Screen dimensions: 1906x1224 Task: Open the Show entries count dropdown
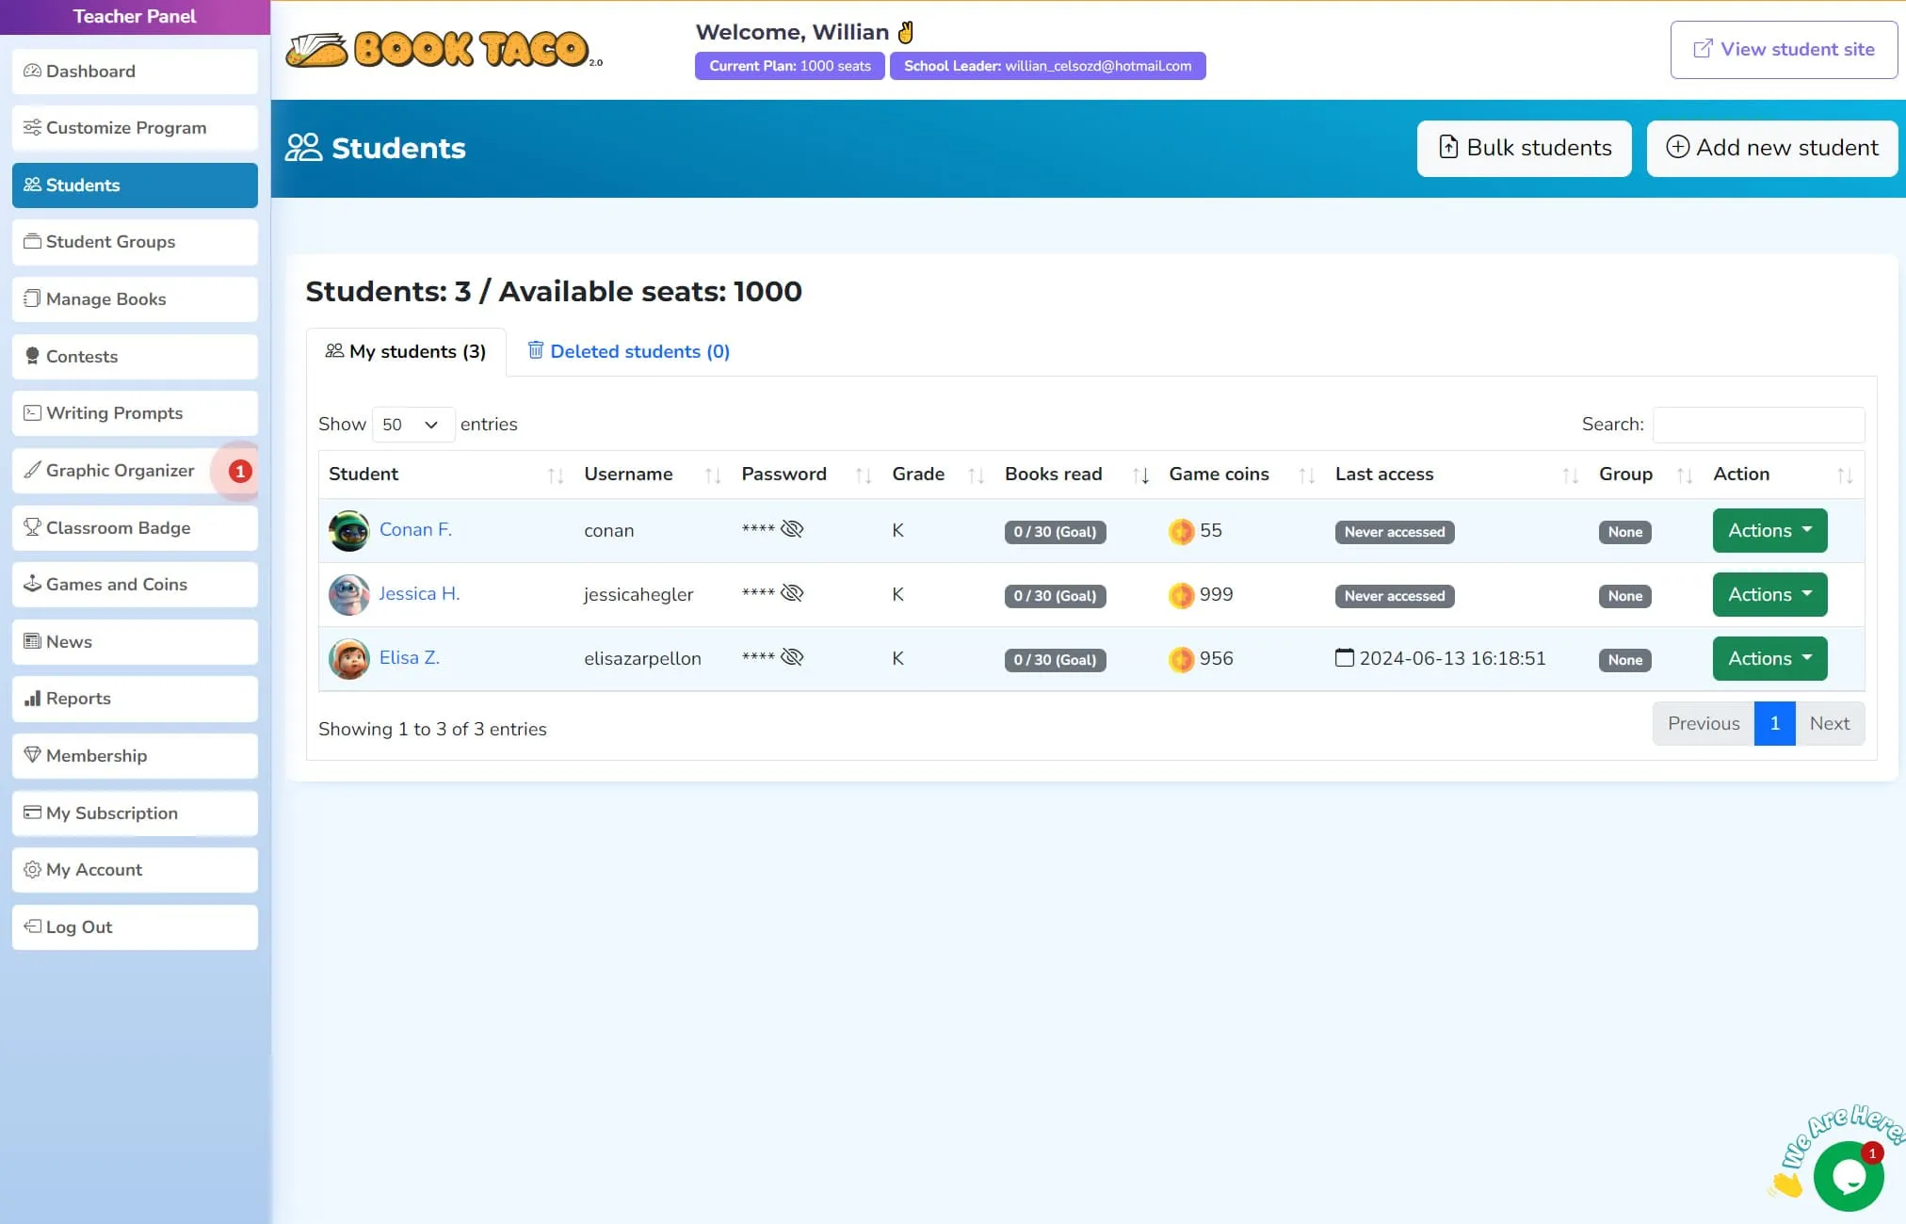click(412, 425)
